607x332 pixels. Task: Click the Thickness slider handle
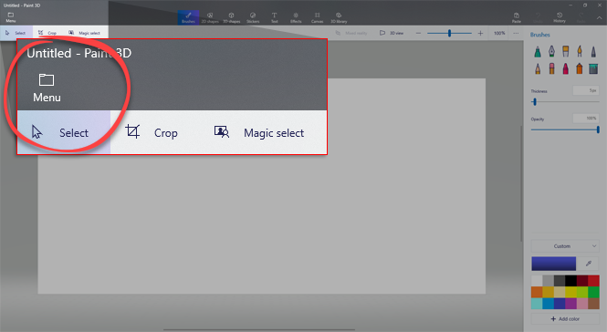click(x=535, y=102)
